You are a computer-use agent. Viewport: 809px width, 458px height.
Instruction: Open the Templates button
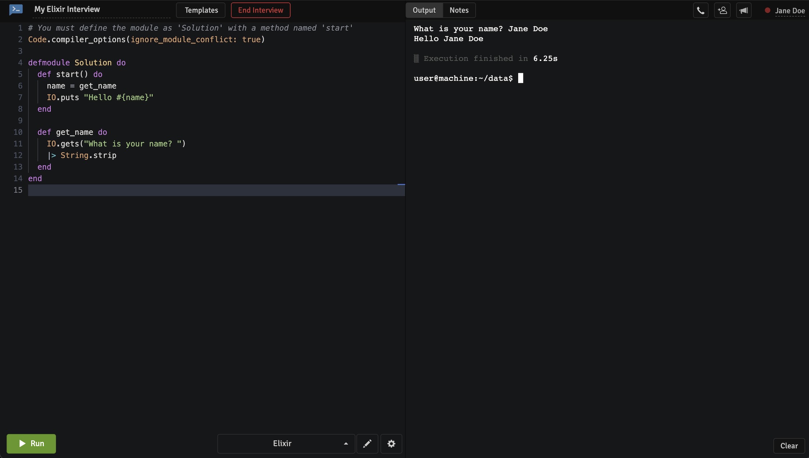201,10
